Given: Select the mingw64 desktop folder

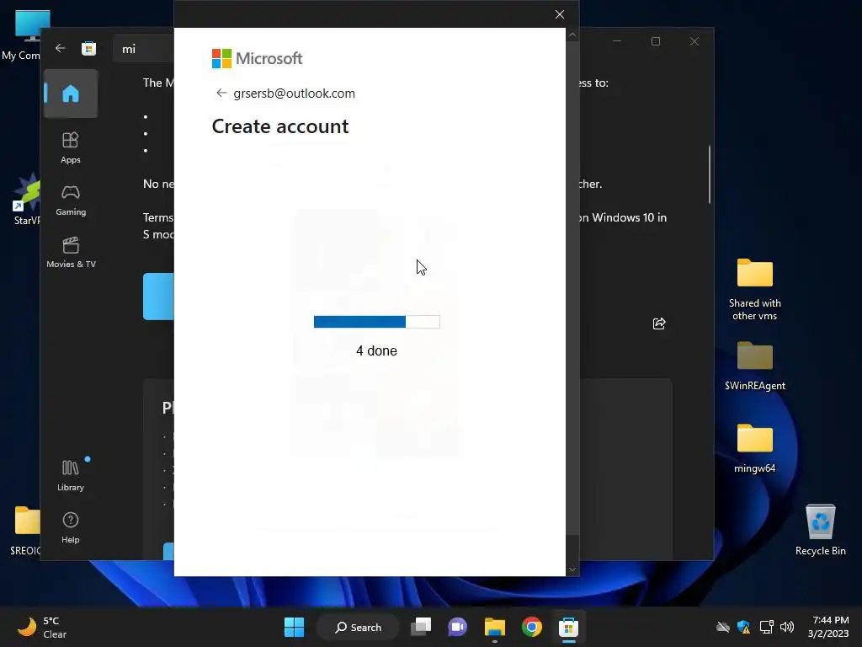Looking at the screenshot, I should tap(755, 448).
